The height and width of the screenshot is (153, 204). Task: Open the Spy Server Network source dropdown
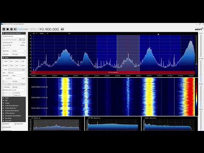(x=14, y=36)
